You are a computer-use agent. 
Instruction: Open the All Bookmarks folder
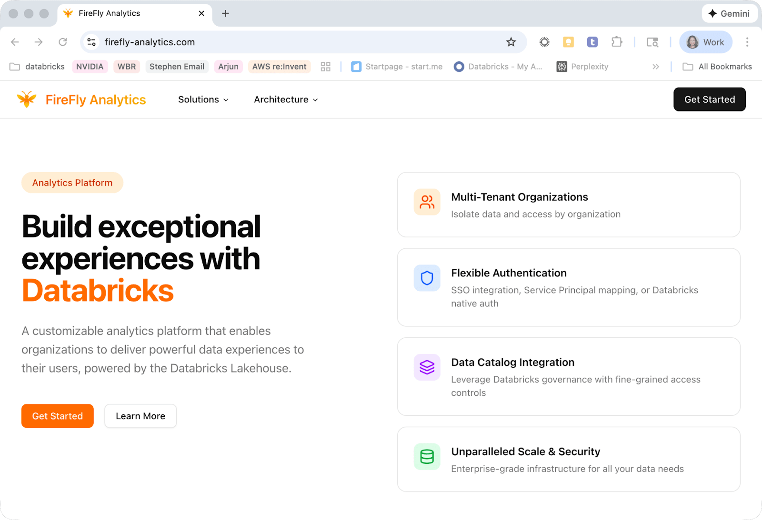tap(717, 67)
